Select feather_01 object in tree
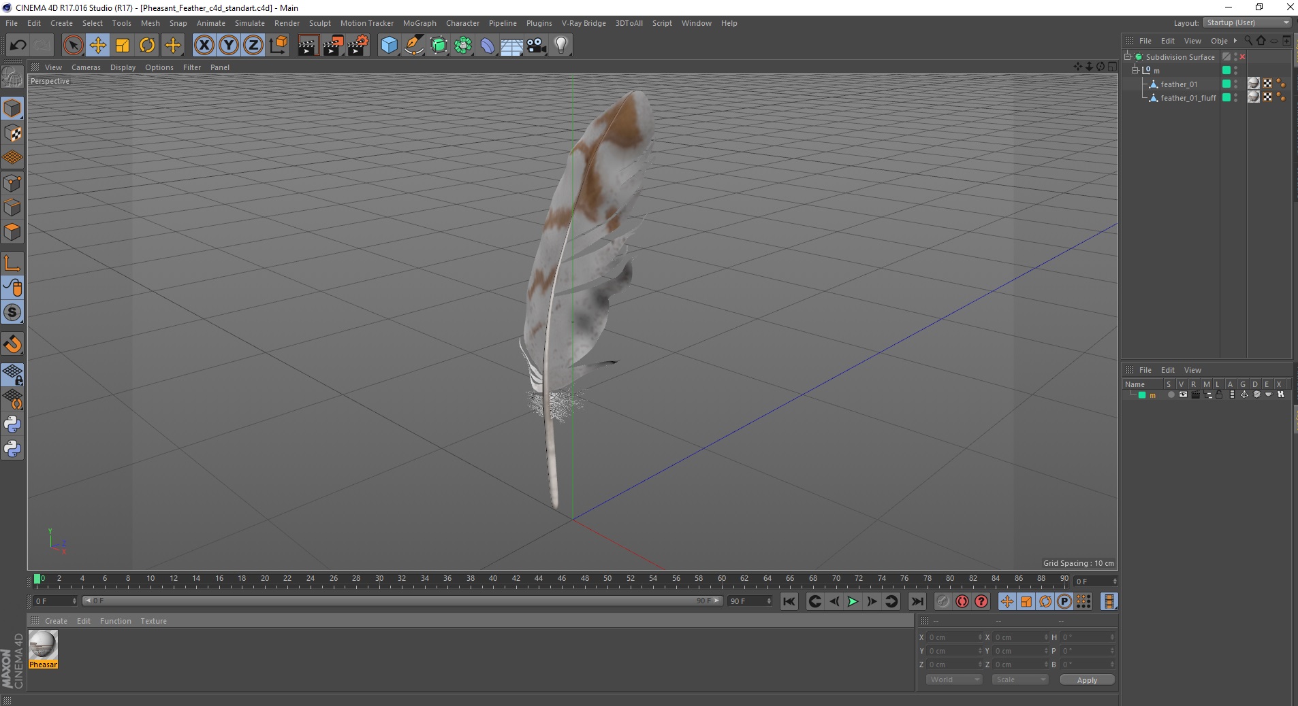1298x706 pixels. (1179, 84)
